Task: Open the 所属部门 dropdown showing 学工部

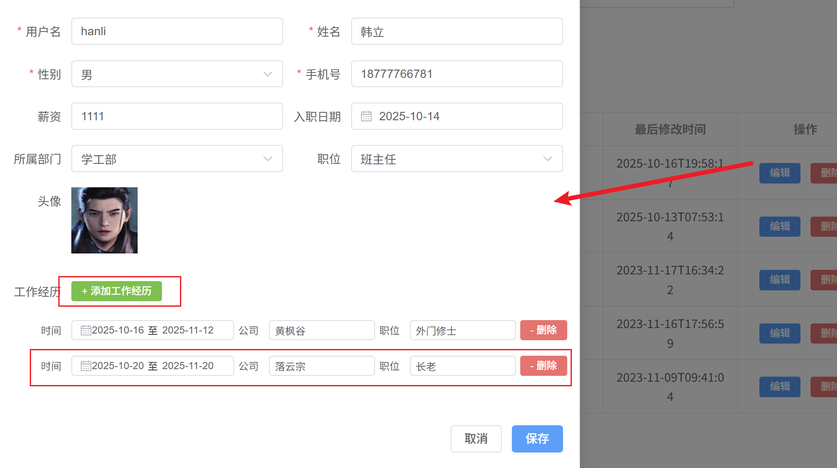Action: click(177, 159)
